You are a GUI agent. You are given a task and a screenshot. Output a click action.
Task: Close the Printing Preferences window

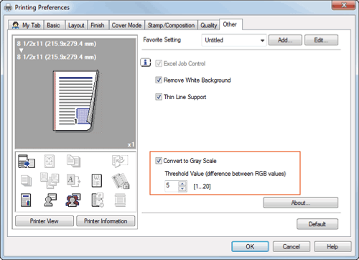coord(344,5)
